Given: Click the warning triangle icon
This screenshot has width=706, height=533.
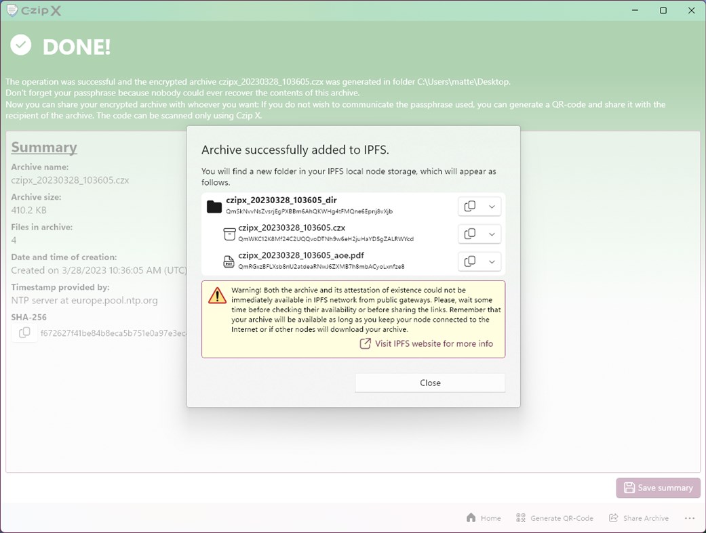Looking at the screenshot, I should tap(218, 295).
